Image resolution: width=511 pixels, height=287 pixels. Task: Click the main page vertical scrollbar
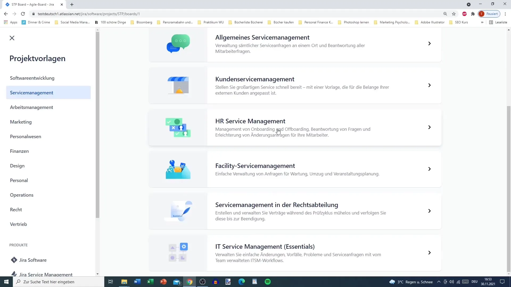(509, 189)
